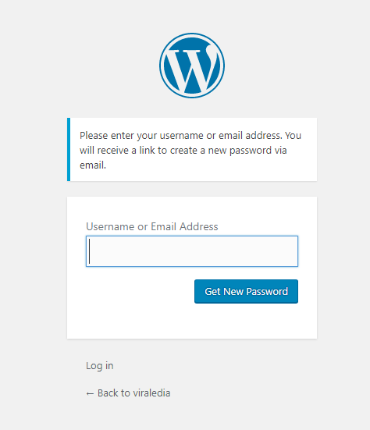Place cursor in the empty text input box

pos(192,251)
